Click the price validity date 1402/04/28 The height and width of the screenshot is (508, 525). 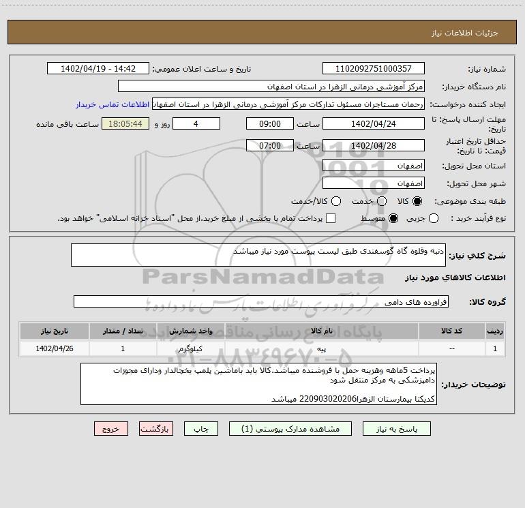click(374, 146)
